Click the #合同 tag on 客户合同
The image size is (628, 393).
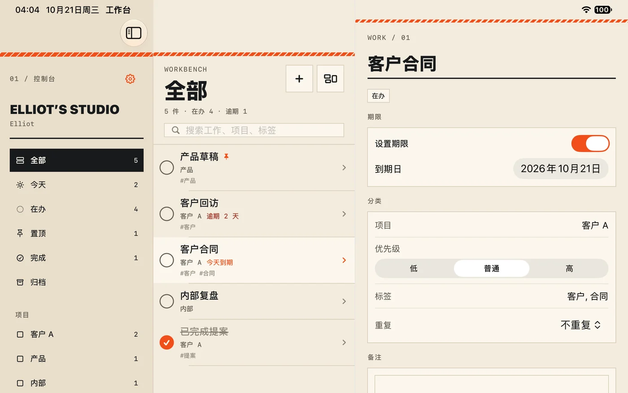point(207,273)
